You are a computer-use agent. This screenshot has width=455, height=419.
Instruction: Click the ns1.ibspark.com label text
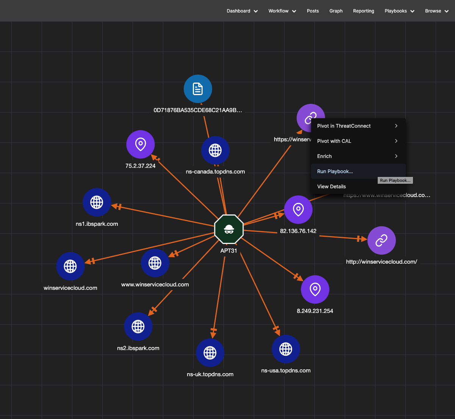pyautogui.click(x=97, y=224)
